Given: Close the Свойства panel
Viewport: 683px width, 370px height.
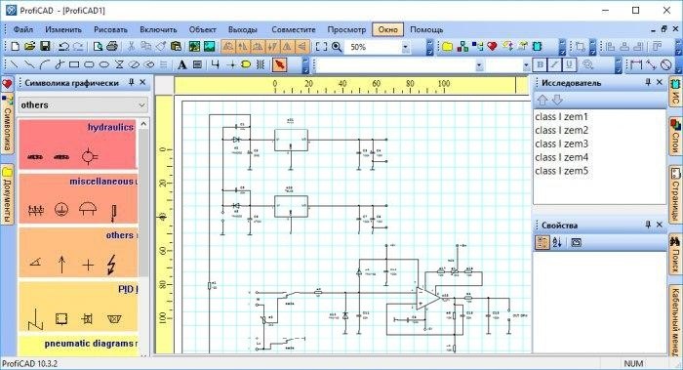Looking at the screenshot, I should pos(660,225).
